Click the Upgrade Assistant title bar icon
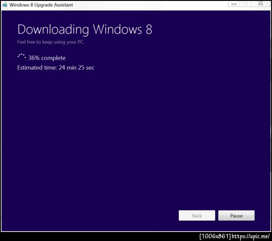The width and height of the screenshot is (272, 241). (x=5, y=5)
